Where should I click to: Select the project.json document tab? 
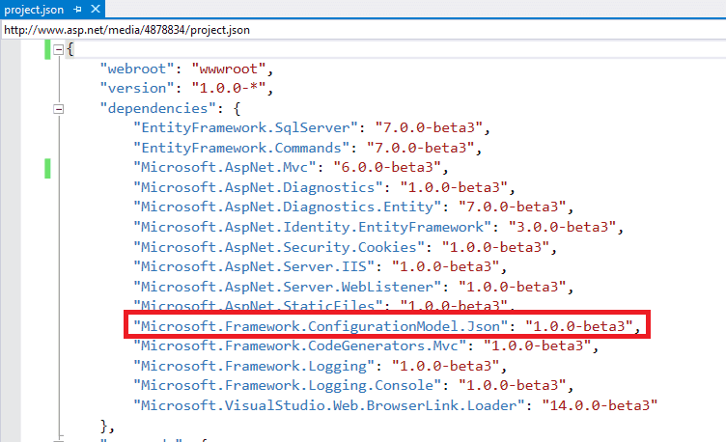pyautogui.click(x=33, y=10)
